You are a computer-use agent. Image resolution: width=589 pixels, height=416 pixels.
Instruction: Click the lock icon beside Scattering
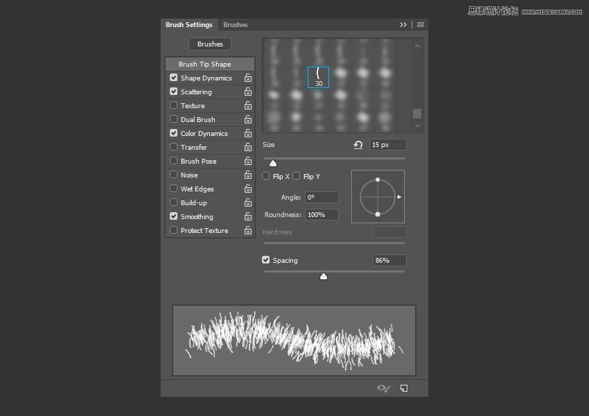pos(248,92)
